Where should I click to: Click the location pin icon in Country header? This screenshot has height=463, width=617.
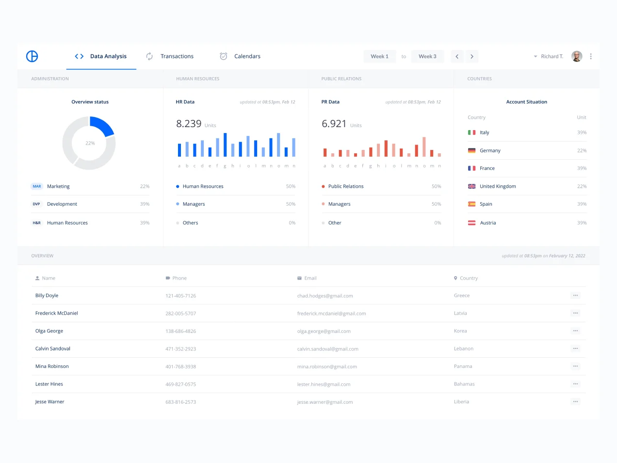[455, 278]
